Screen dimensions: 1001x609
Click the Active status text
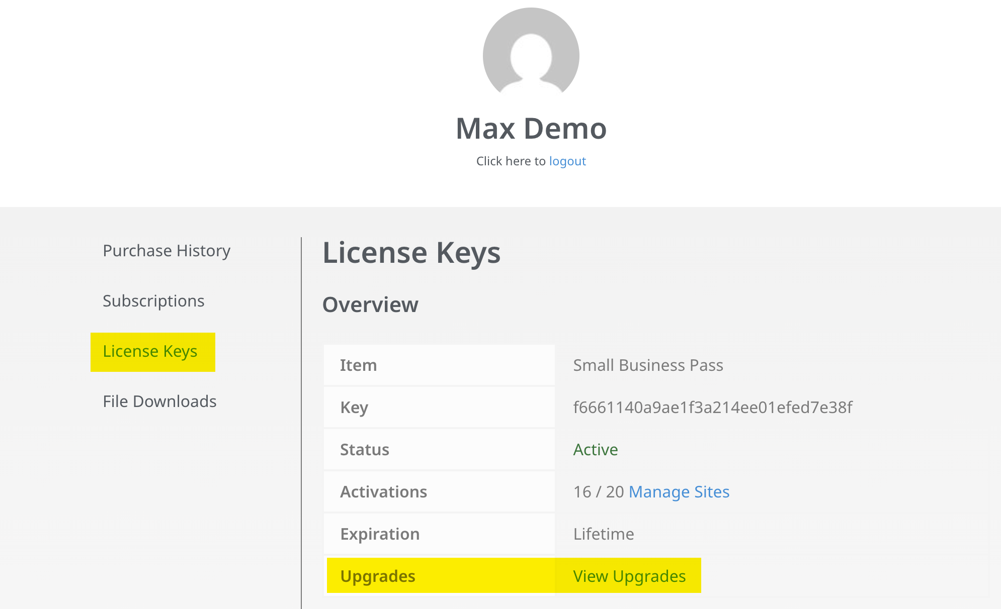596,450
